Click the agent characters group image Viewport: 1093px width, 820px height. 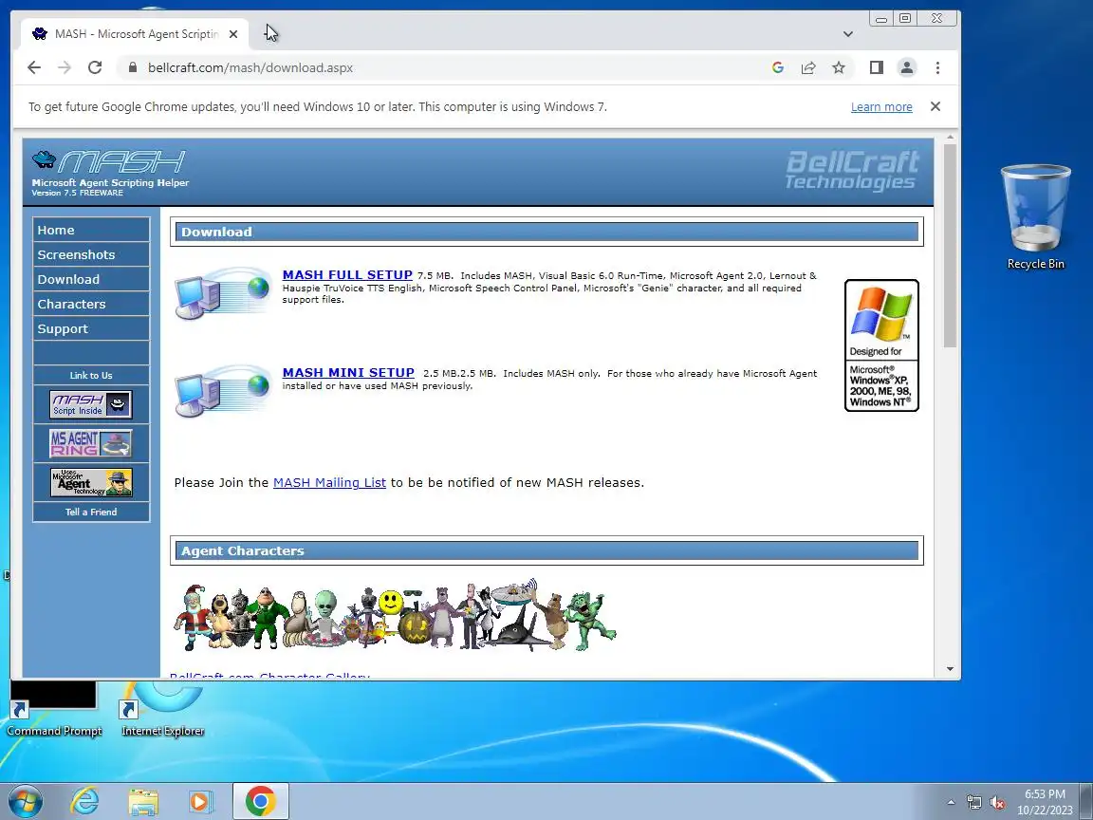(x=395, y=615)
